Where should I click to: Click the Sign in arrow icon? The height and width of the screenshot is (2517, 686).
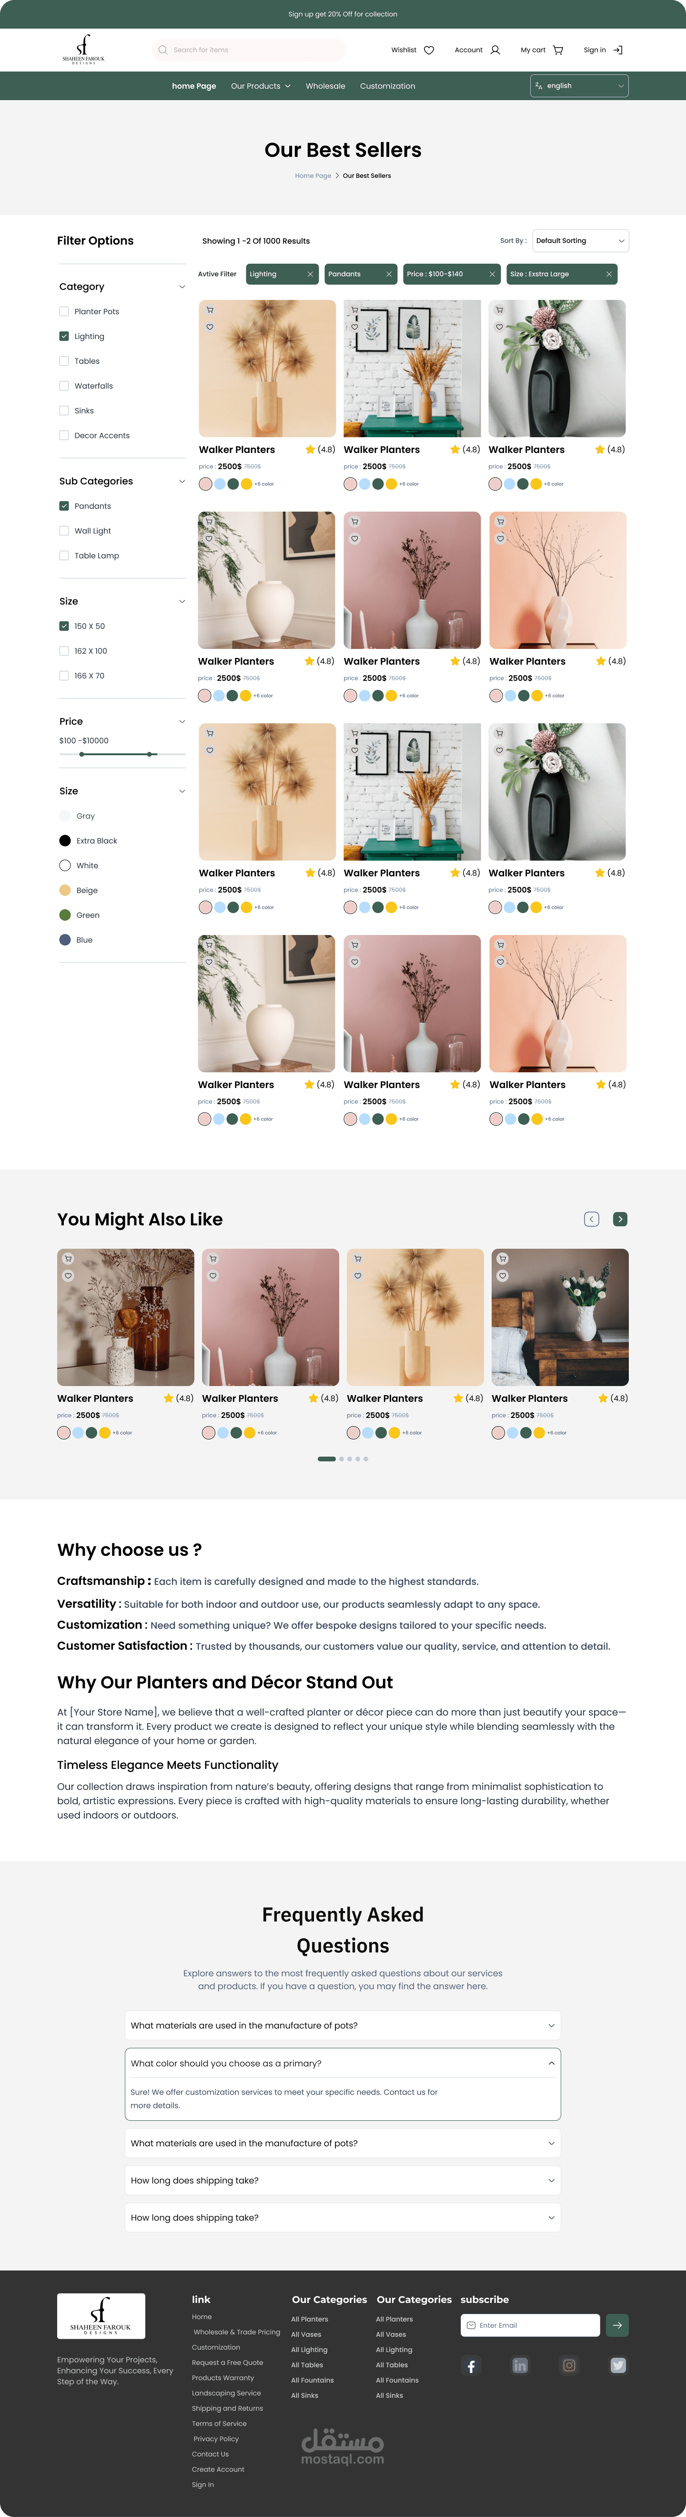point(618,50)
